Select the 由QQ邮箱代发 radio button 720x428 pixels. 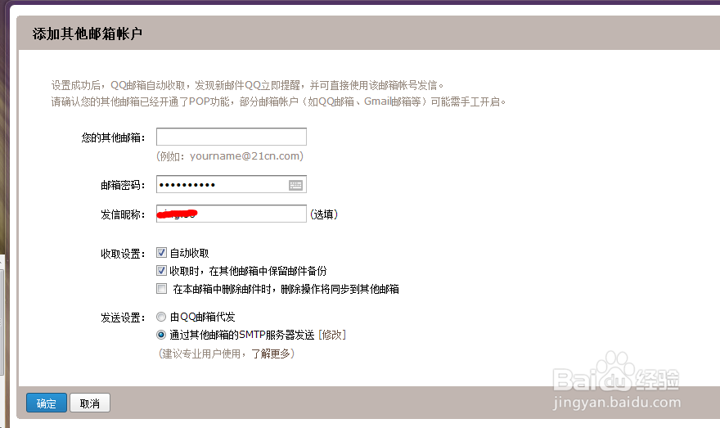coord(161,317)
